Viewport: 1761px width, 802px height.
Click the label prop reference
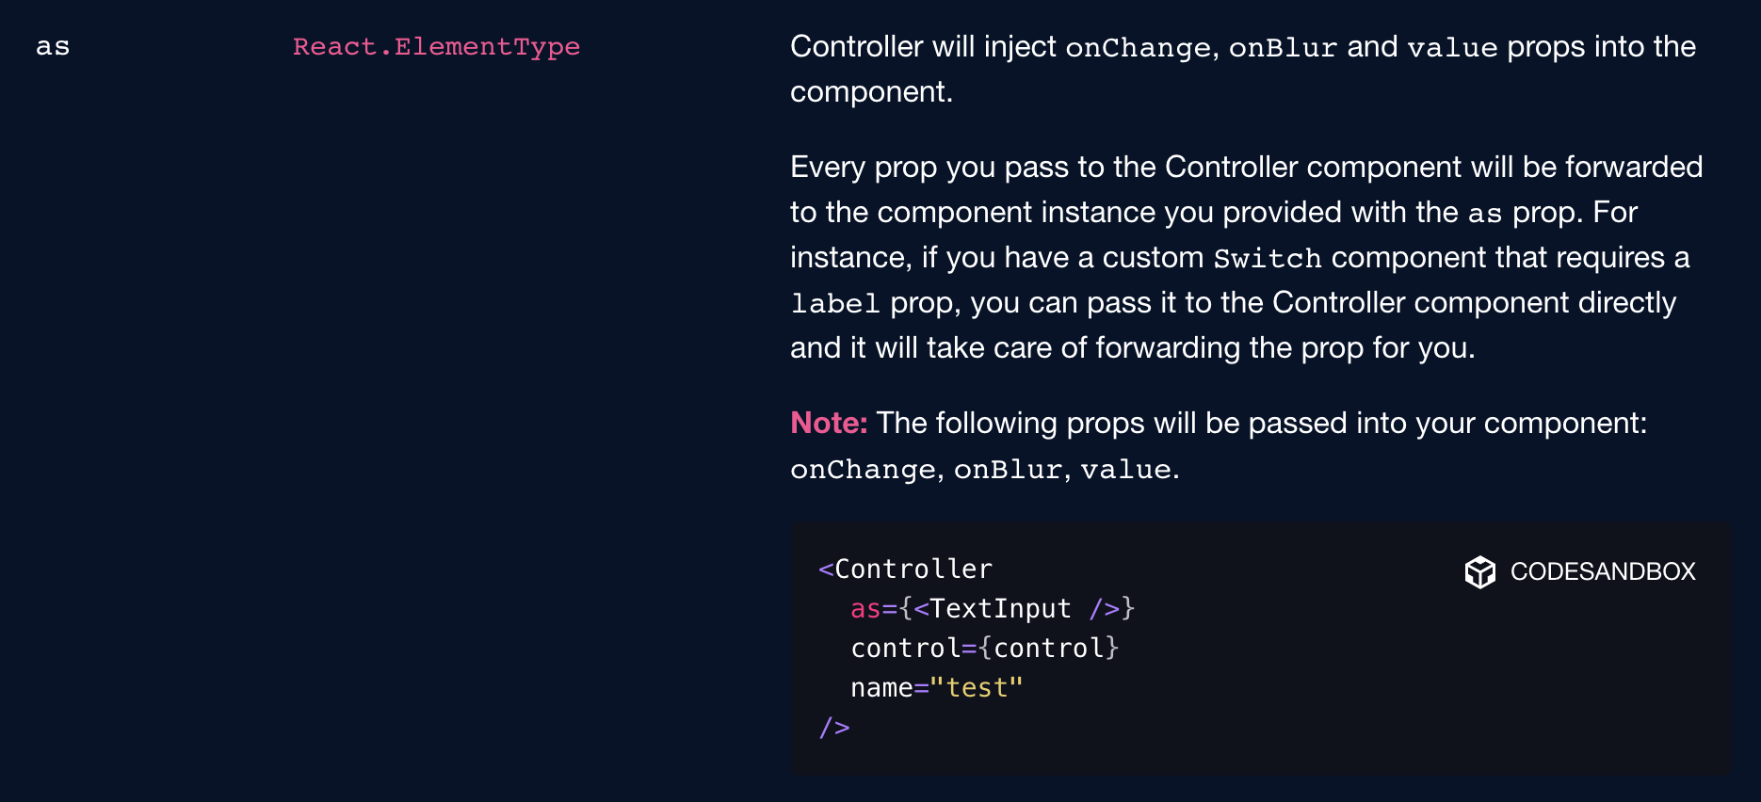tap(834, 303)
